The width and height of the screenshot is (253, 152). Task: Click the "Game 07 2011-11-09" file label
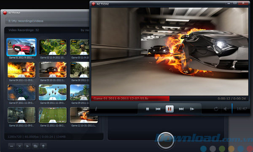click(x=22, y=103)
